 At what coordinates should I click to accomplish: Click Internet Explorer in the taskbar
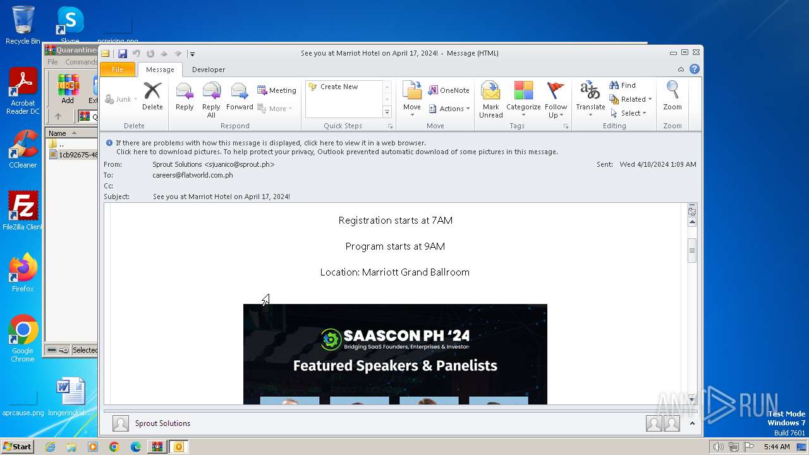pos(50,447)
